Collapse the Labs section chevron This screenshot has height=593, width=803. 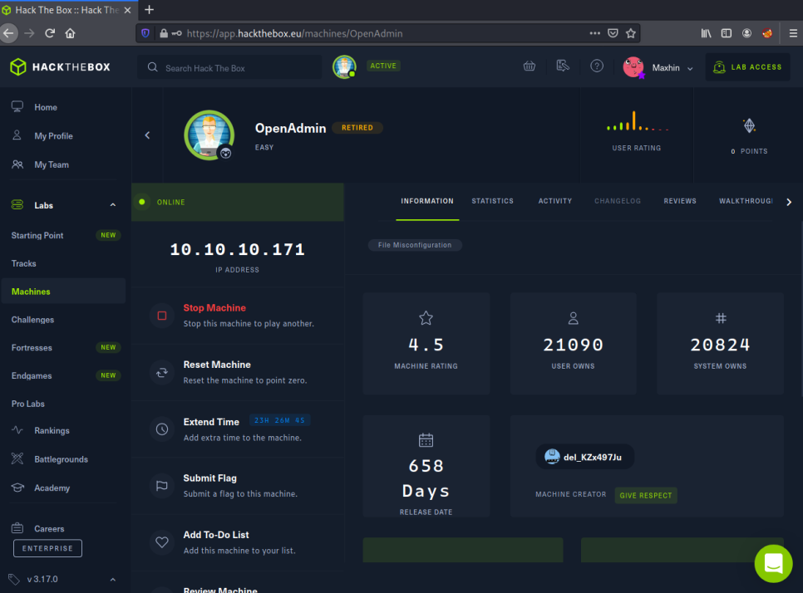tap(113, 205)
